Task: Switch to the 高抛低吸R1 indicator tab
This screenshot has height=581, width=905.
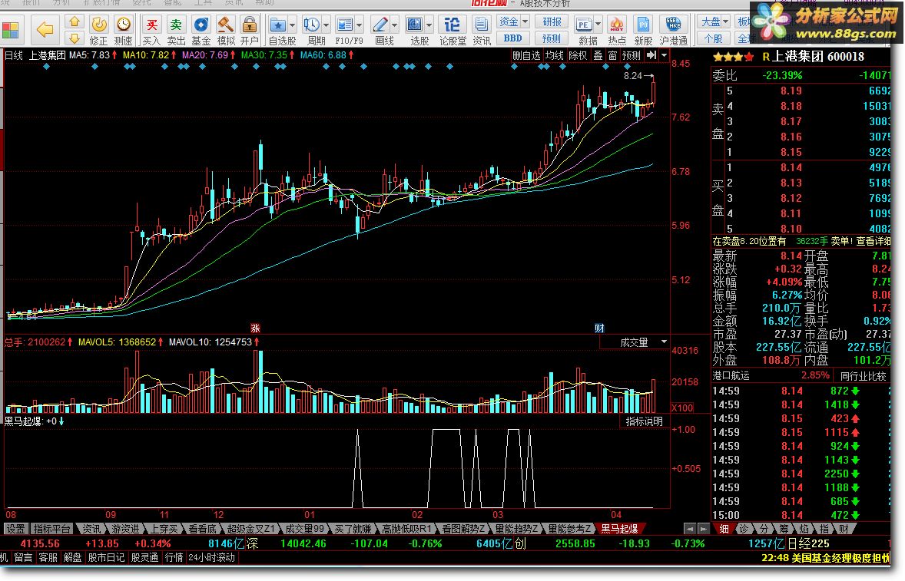Action: [x=407, y=529]
